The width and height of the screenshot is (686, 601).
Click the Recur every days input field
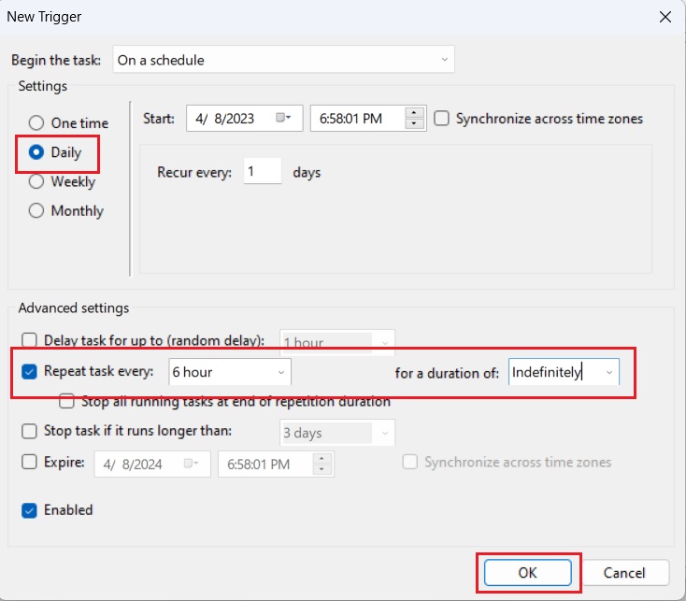pyautogui.click(x=263, y=171)
